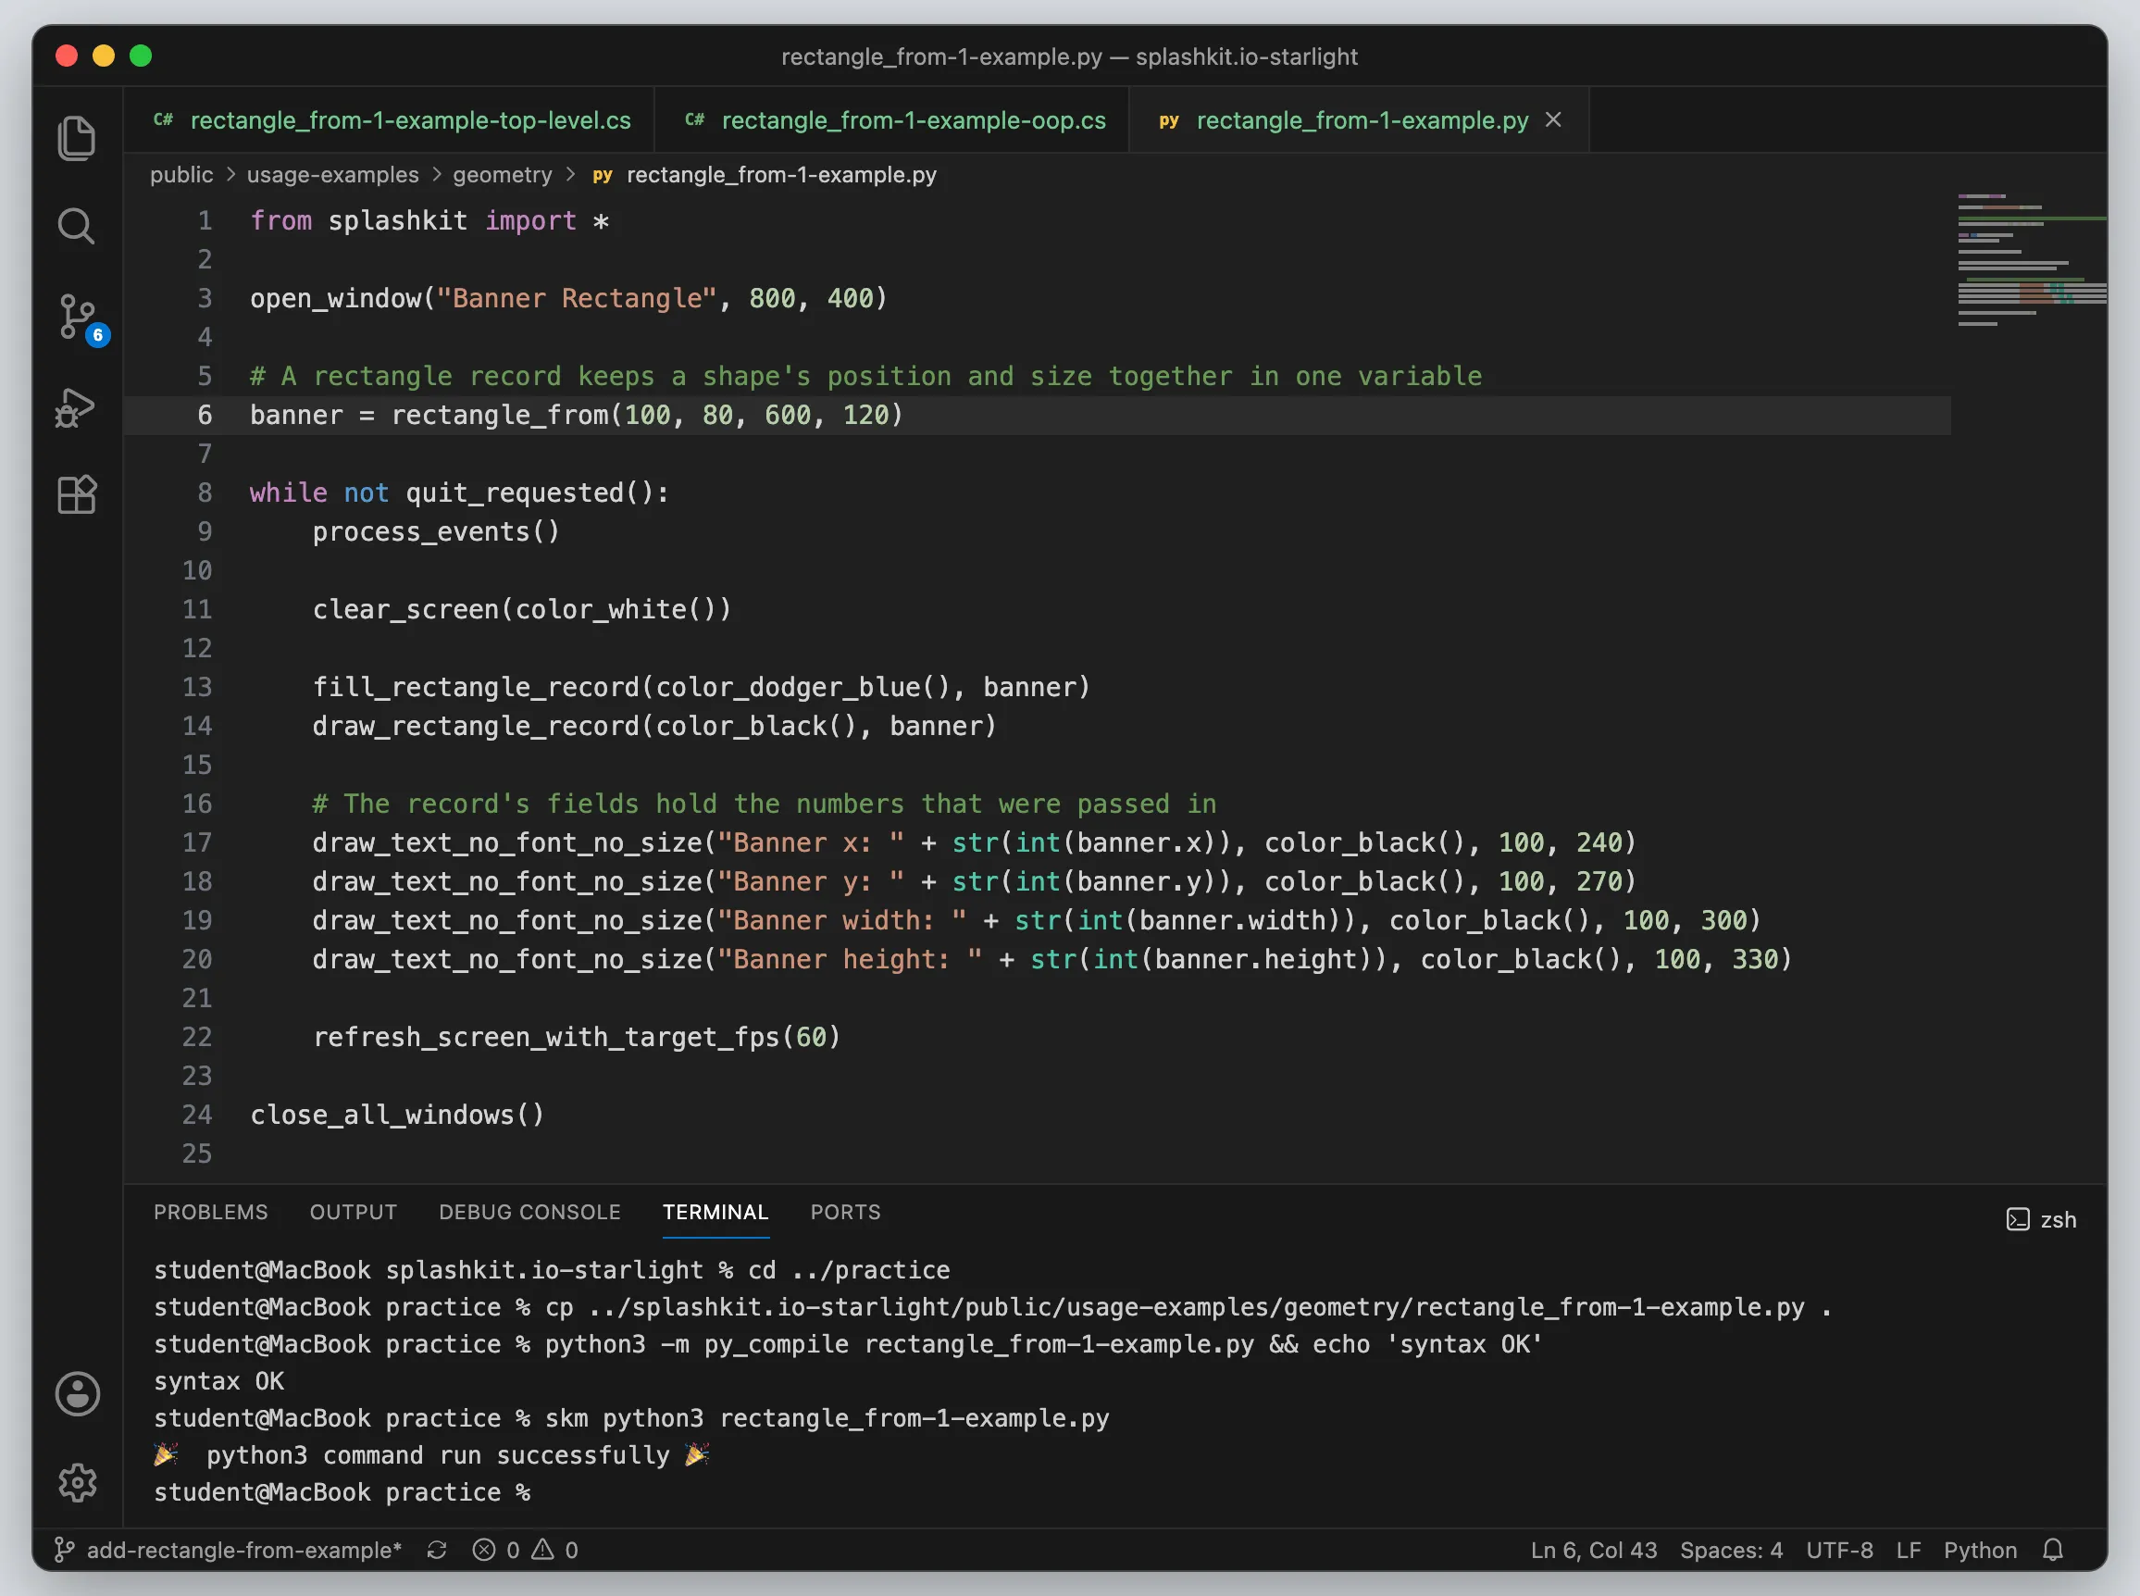
Task: Click 'clear_screen' on line 11
Action: click(x=405, y=608)
